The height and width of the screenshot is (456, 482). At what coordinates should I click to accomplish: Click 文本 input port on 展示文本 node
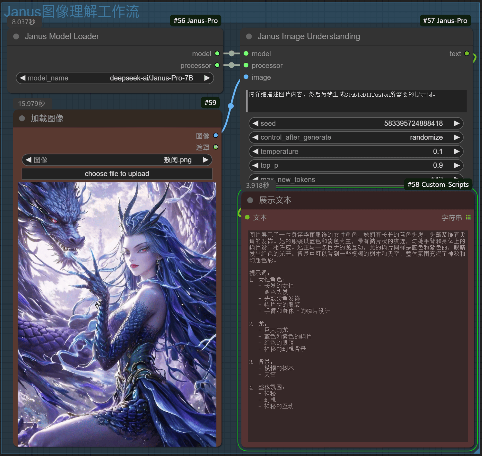pos(247,217)
